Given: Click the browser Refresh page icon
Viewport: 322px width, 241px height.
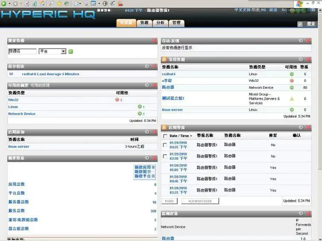Looking at the screenshot, I should click(35, 3).
